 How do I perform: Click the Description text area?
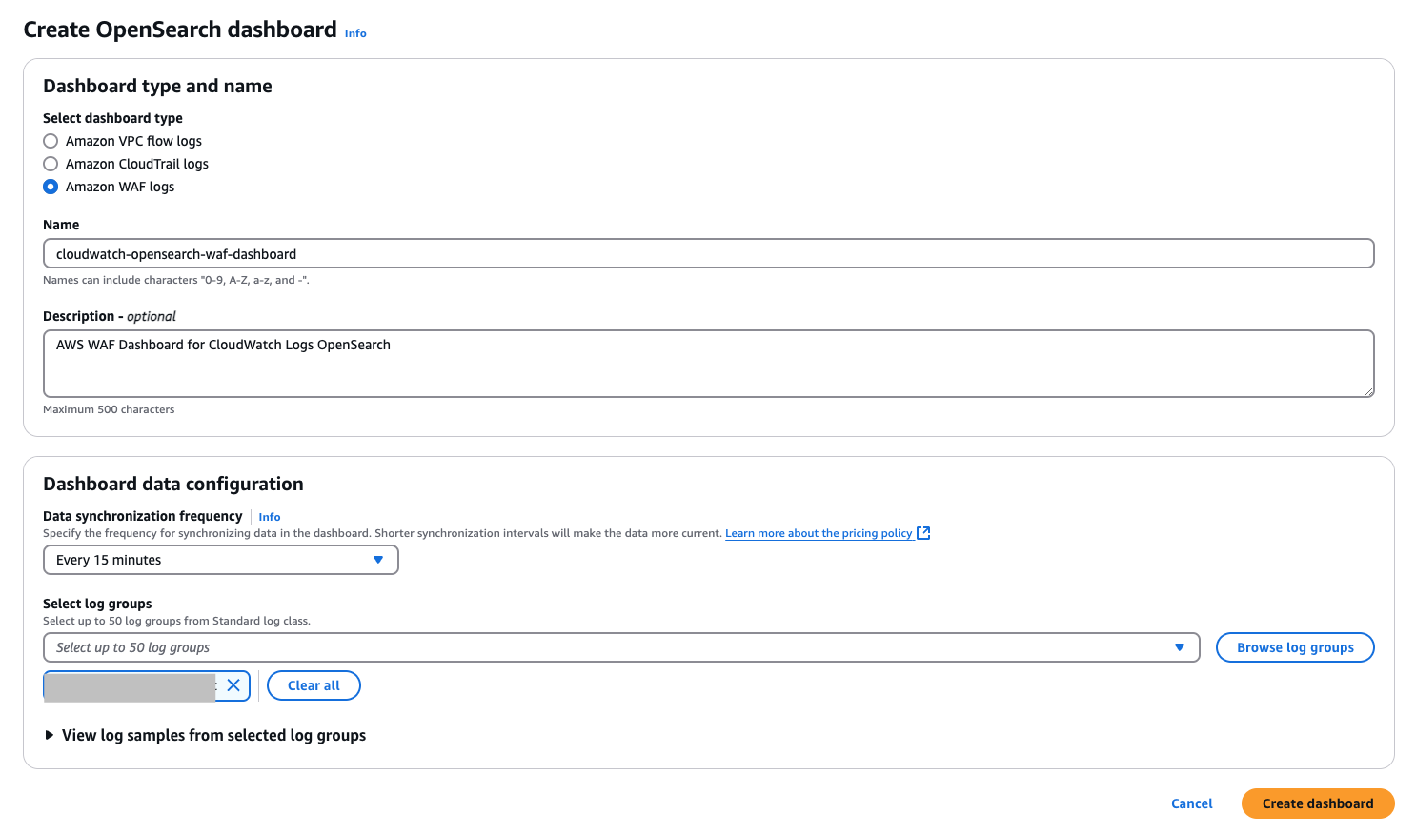click(708, 364)
